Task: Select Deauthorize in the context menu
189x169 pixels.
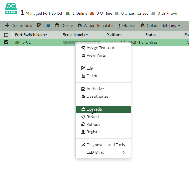Action: pyautogui.click(x=103, y=96)
